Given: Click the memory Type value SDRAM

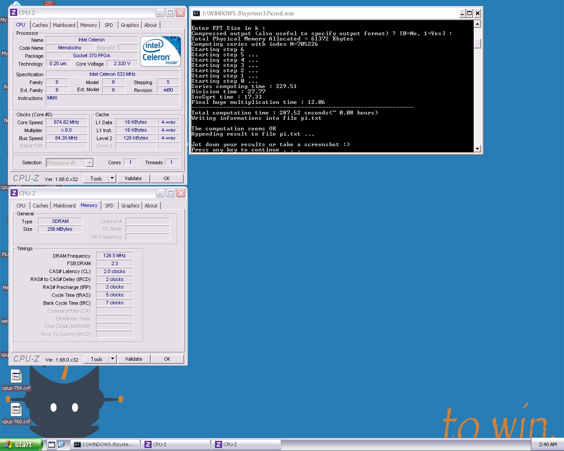Looking at the screenshot, I should coord(60,221).
